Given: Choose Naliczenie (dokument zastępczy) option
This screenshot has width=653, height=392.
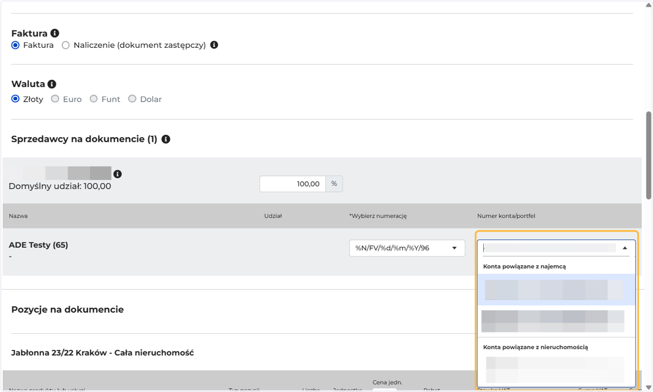Looking at the screenshot, I should (x=66, y=45).
